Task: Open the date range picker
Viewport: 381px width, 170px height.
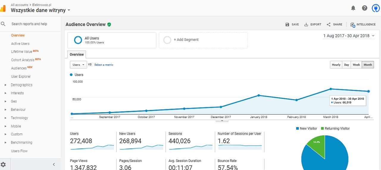Action: pos(349,36)
